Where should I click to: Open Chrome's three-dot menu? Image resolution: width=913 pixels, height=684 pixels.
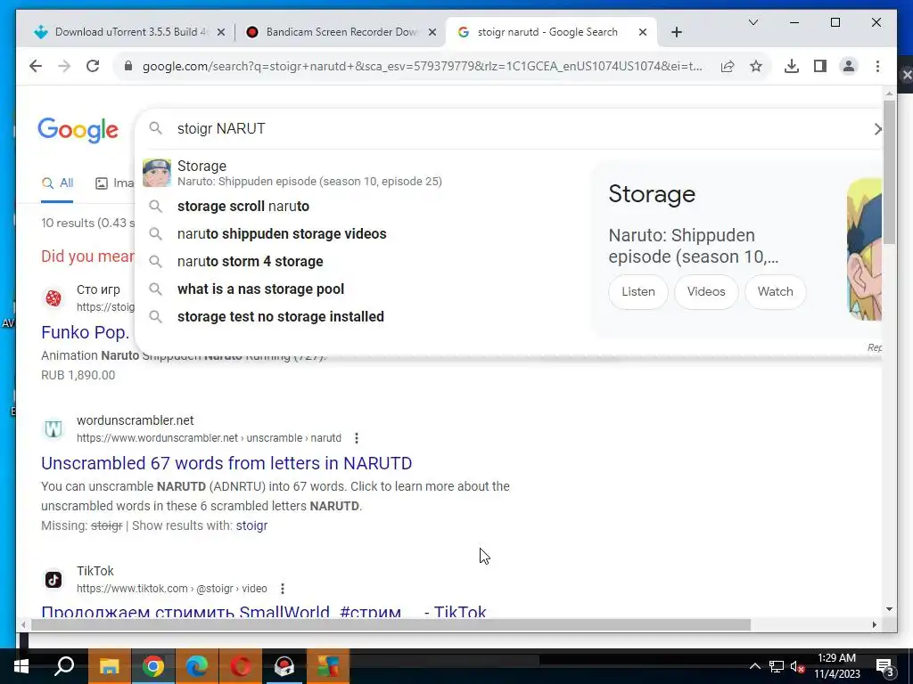coord(877,66)
